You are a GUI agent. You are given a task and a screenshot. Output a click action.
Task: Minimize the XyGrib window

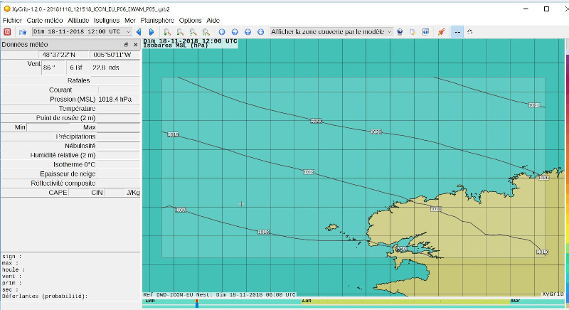coord(526,9)
